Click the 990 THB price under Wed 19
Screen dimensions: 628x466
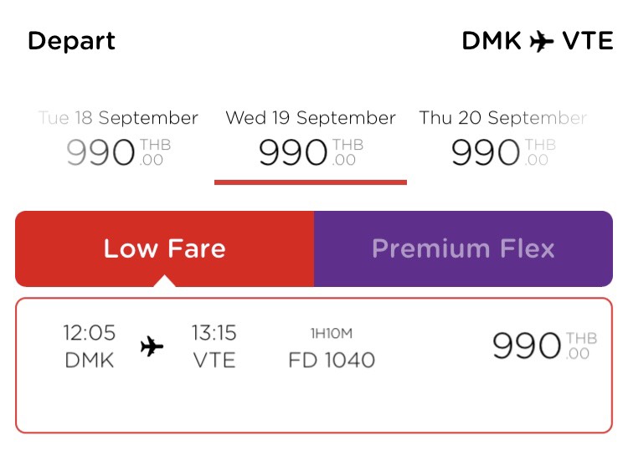(311, 152)
